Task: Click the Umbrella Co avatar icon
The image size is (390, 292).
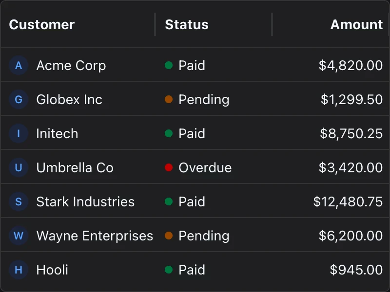Action: [19, 167]
